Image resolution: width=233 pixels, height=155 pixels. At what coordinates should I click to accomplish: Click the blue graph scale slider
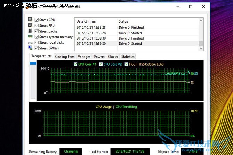point(33,63)
